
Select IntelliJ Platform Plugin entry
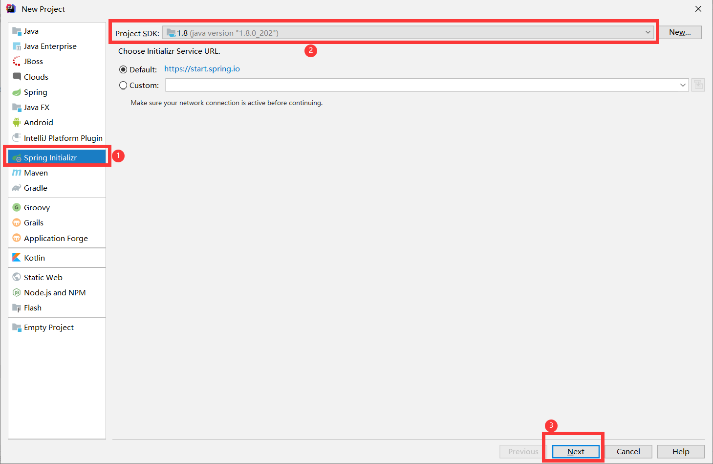[x=57, y=138]
